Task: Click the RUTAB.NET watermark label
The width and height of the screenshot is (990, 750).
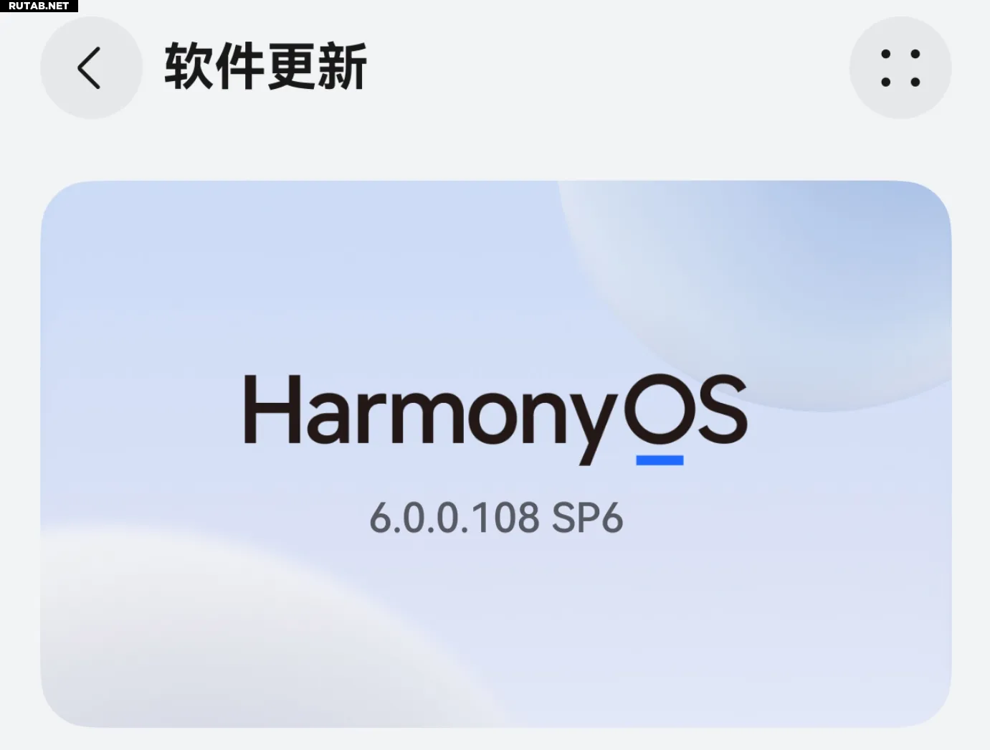Action: (39, 6)
